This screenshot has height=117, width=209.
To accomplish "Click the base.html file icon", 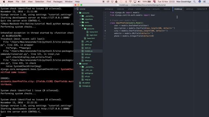I will click(x=85, y=38).
